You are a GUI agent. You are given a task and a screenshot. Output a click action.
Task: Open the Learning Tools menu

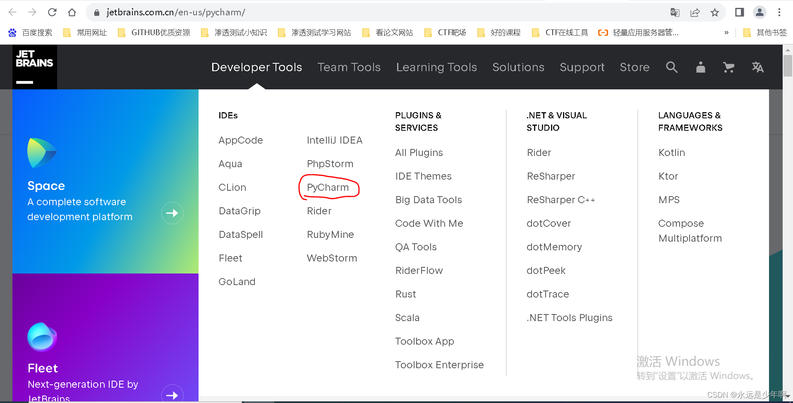point(436,67)
